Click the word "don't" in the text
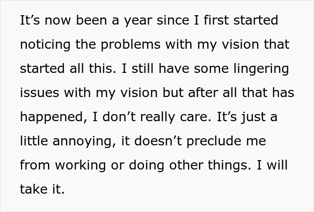314x212 pixels. pyautogui.click(x=119, y=117)
